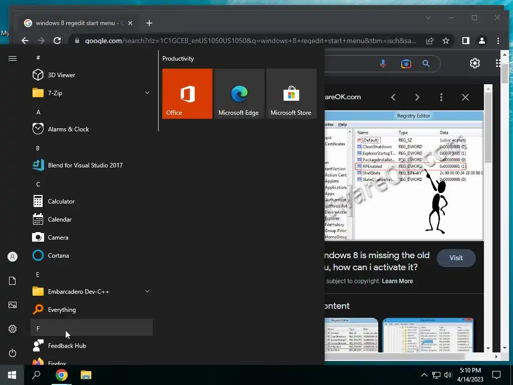Open network status tray icon

(x=436, y=375)
